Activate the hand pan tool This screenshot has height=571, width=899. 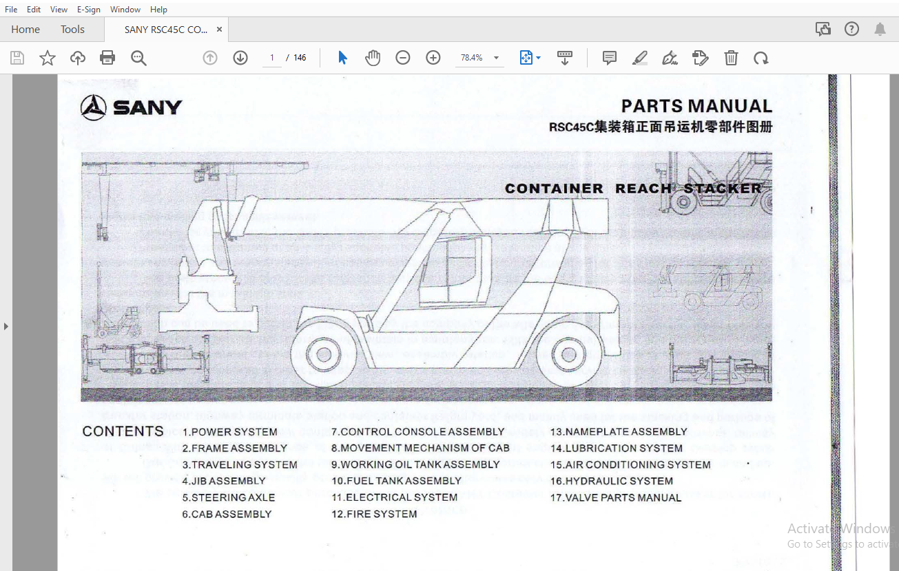(x=373, y=58)
